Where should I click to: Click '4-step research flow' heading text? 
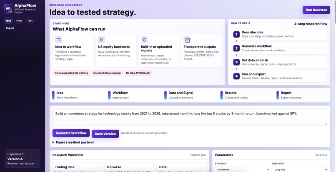(311, 24)
